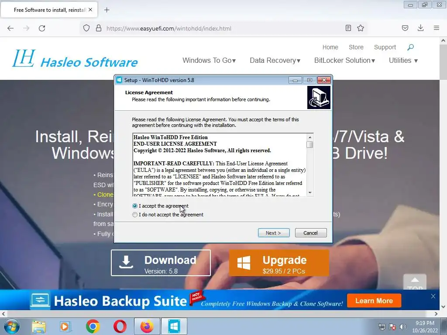Expand BitLocker Solution menu

point(345,60)
